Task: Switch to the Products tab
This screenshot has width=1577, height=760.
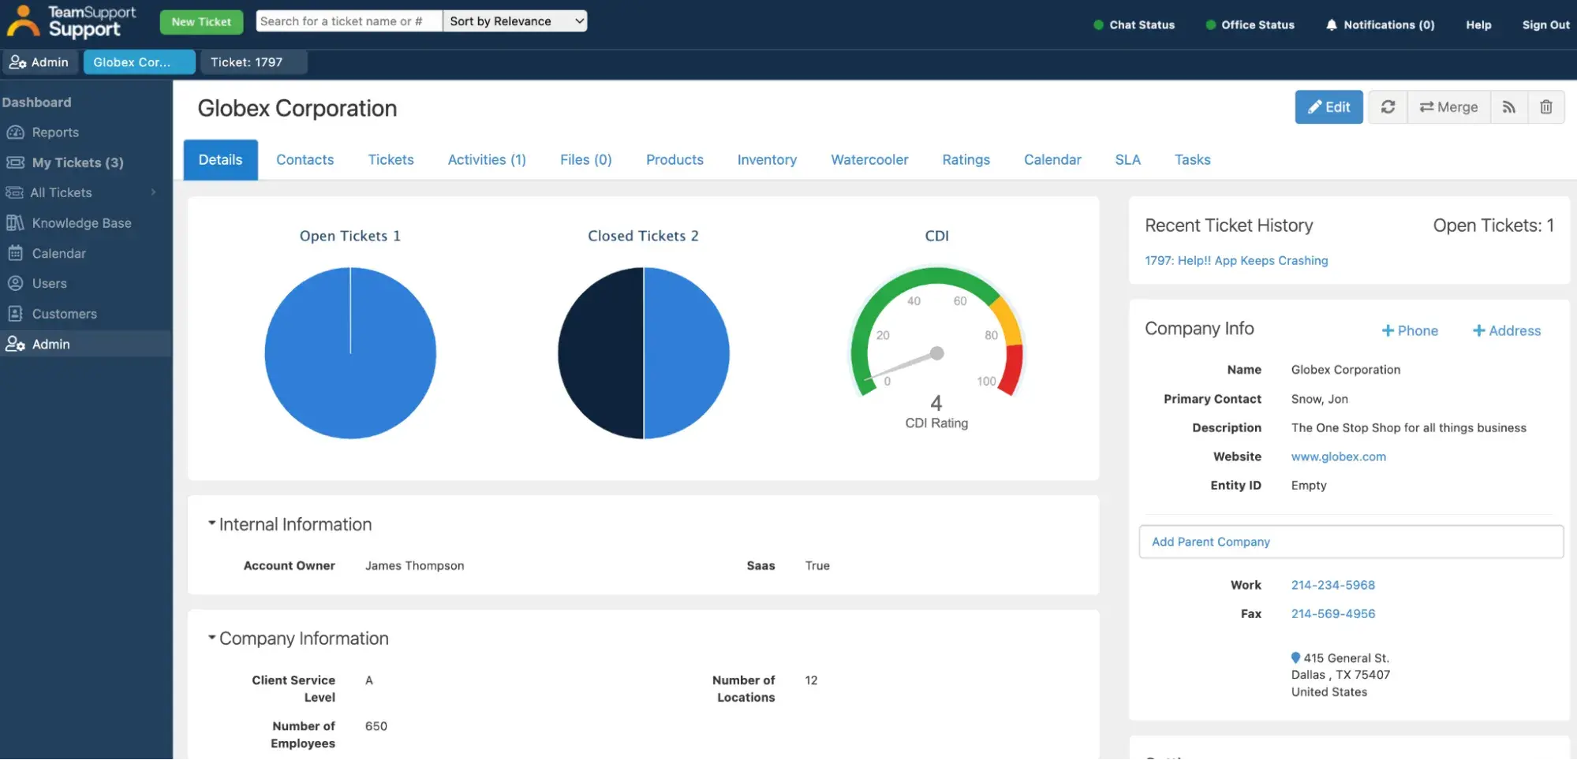Action: 675,160
